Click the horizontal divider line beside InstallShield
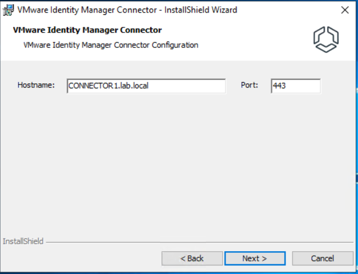 (199, 242)
